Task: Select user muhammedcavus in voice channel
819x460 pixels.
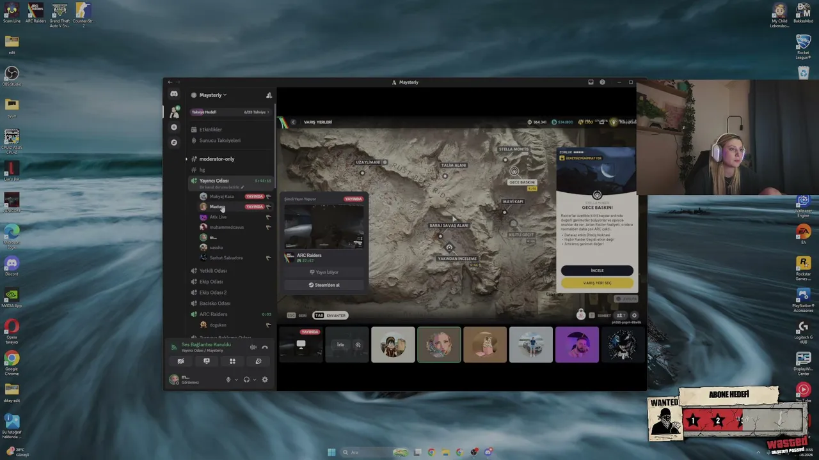Action: click(x=226, y=227)
